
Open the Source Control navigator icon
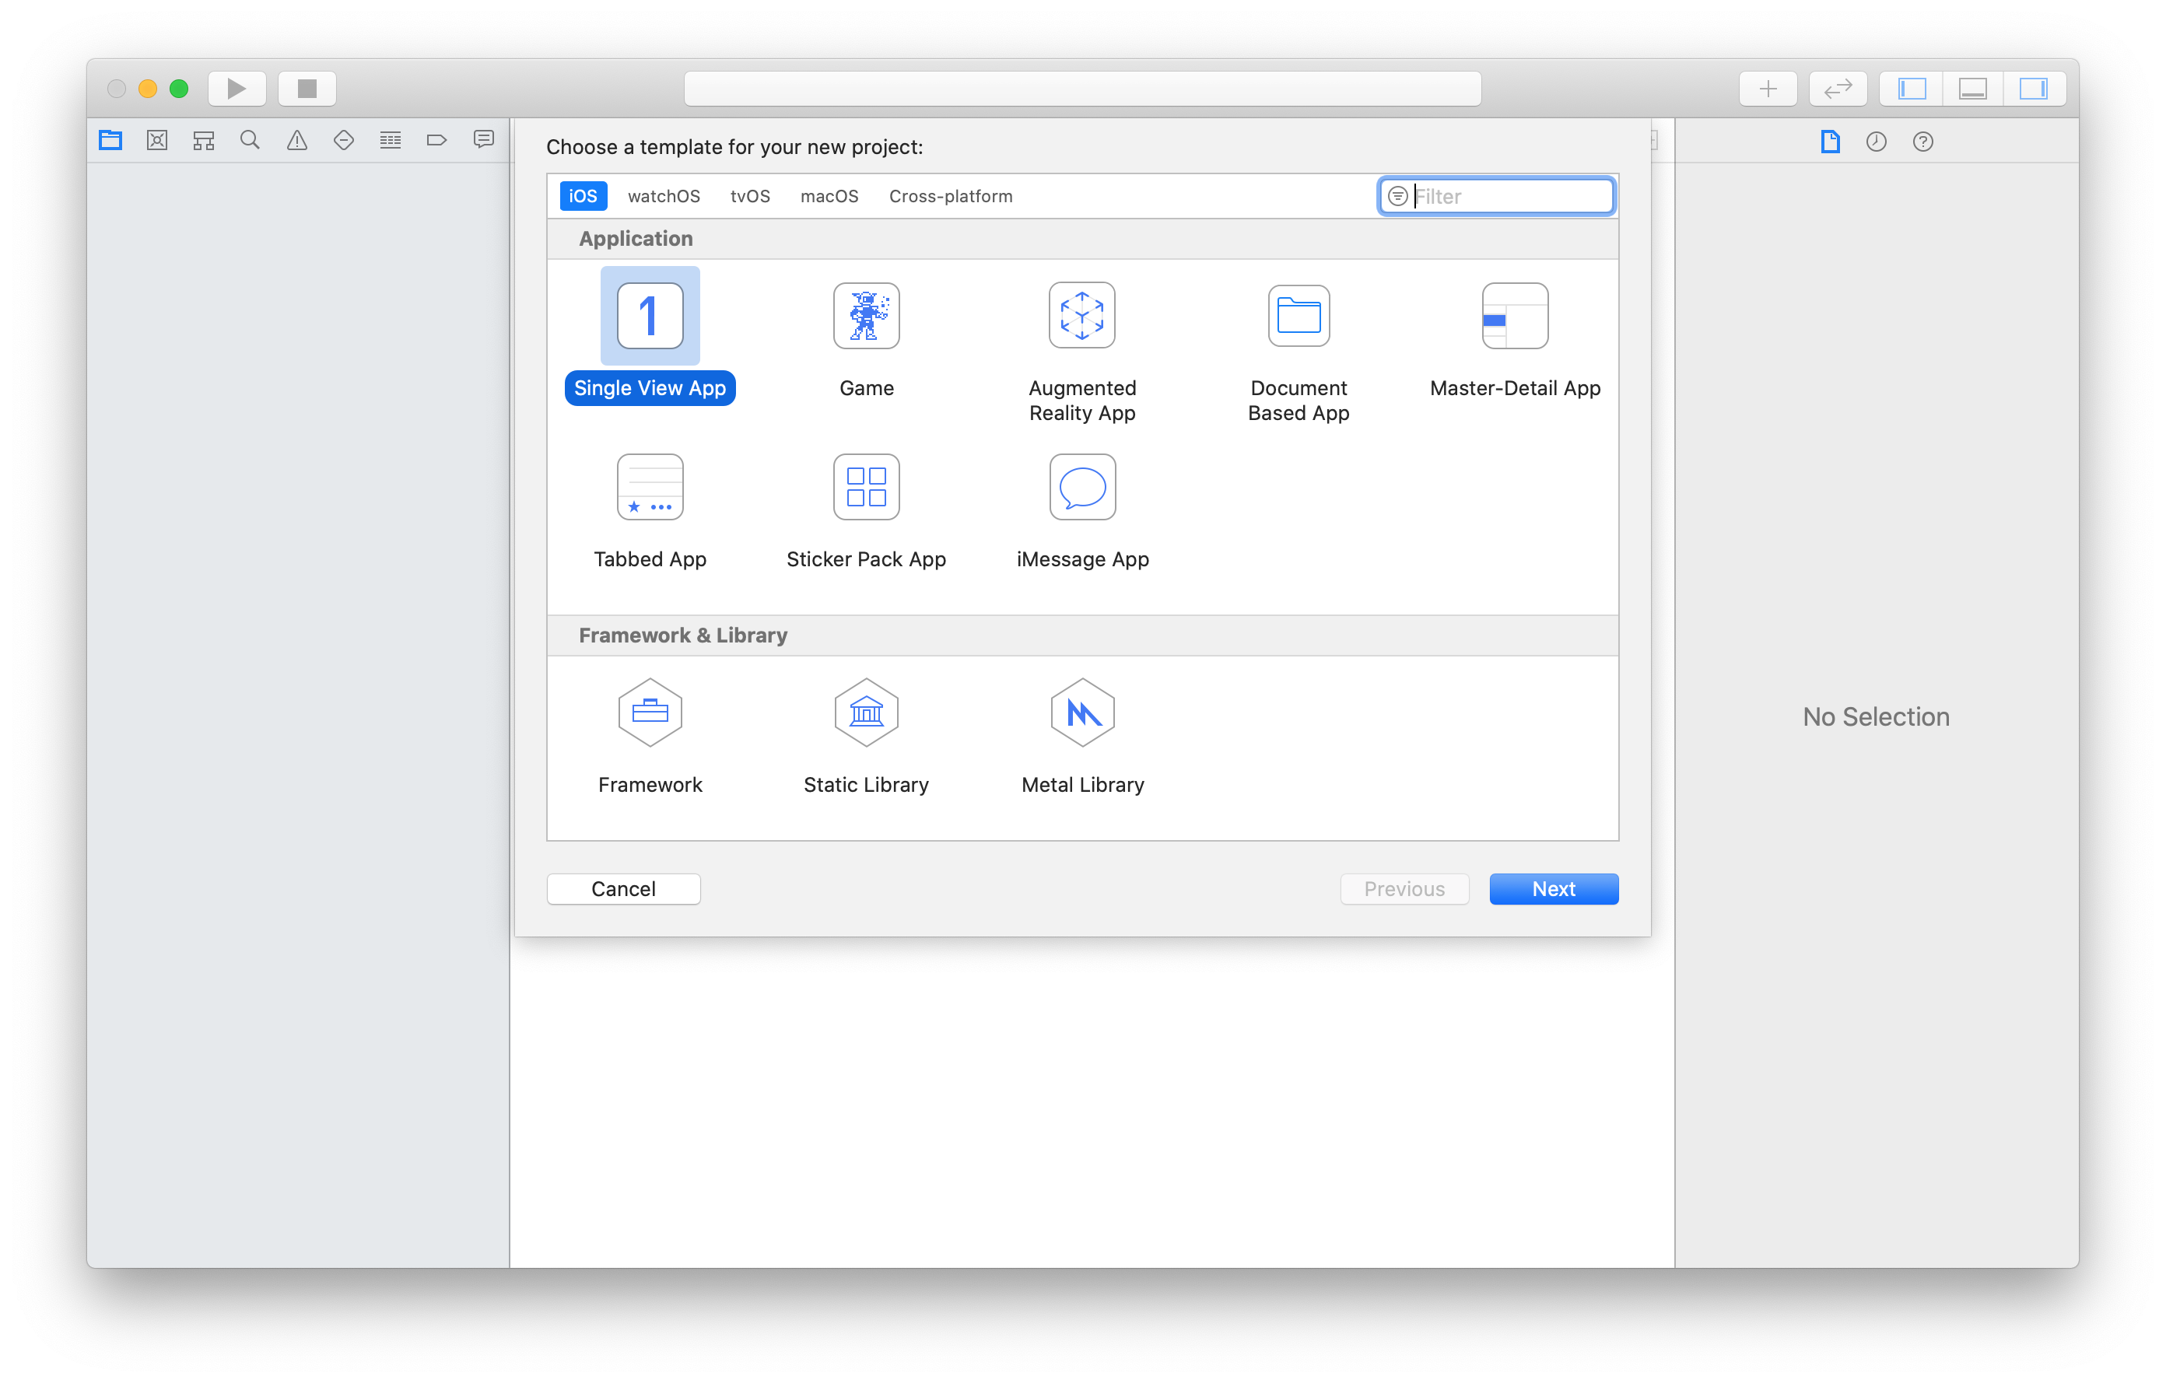tap(157, 140)
